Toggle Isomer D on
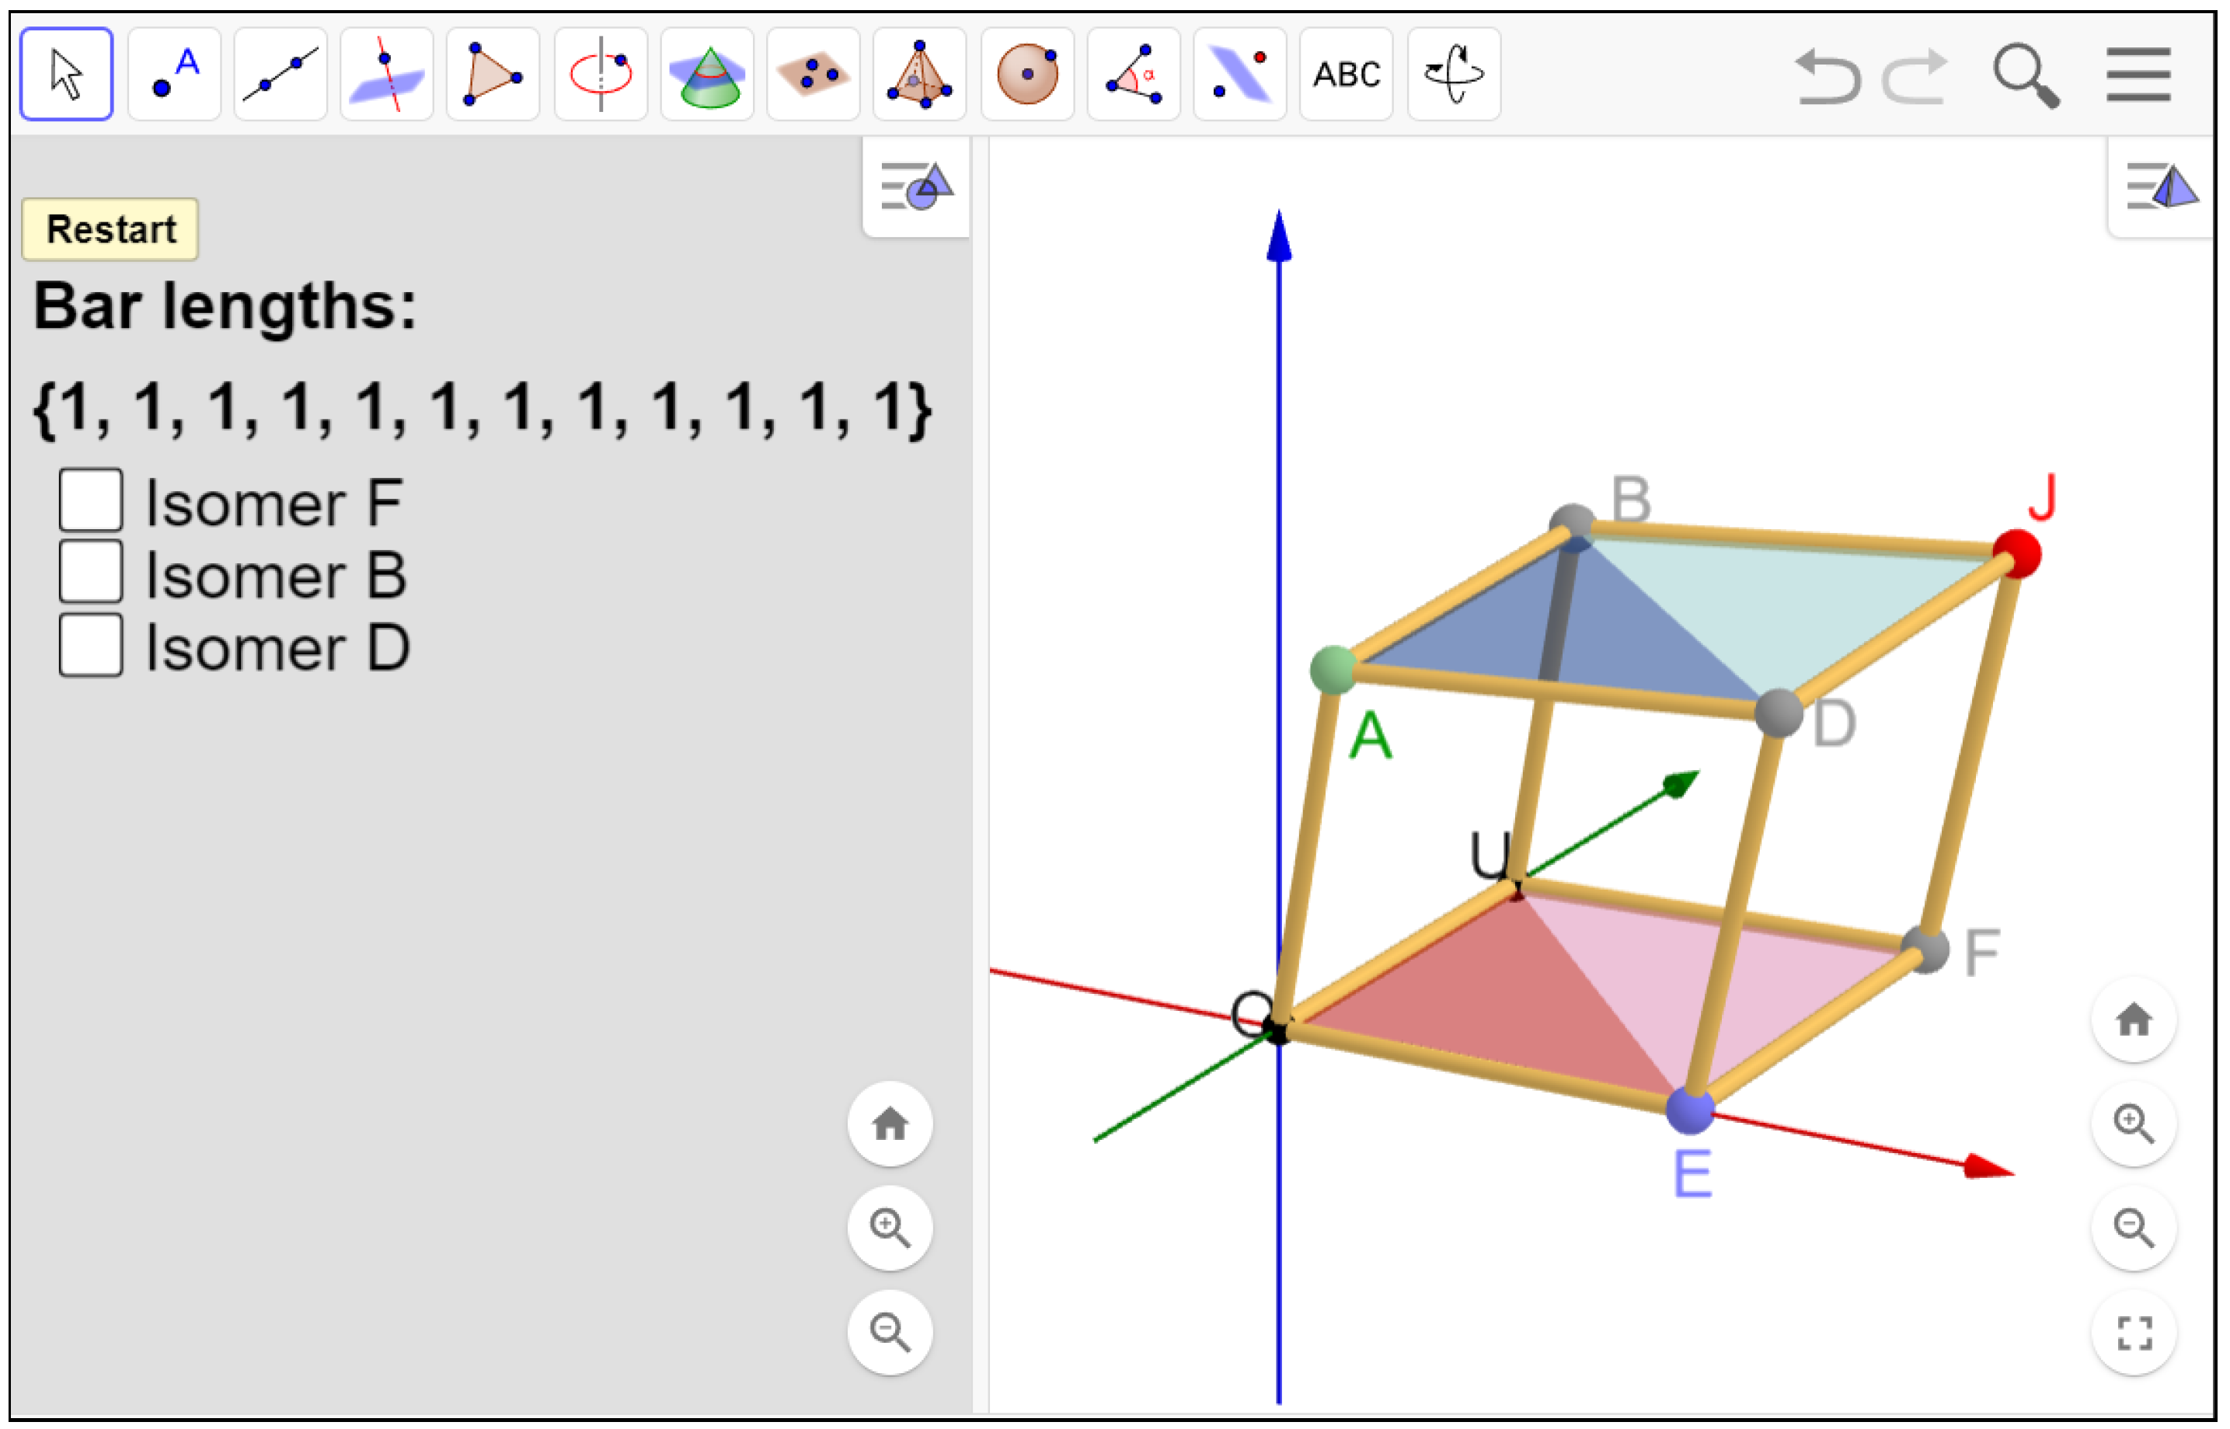Image resolution: width=2230 pixels, height=1429 pixels. pyautogui.click(x=90, y=644)
